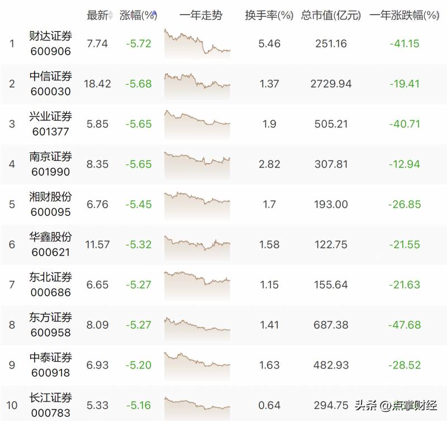Open stock 湘财股份 600095

pos(50,204)
